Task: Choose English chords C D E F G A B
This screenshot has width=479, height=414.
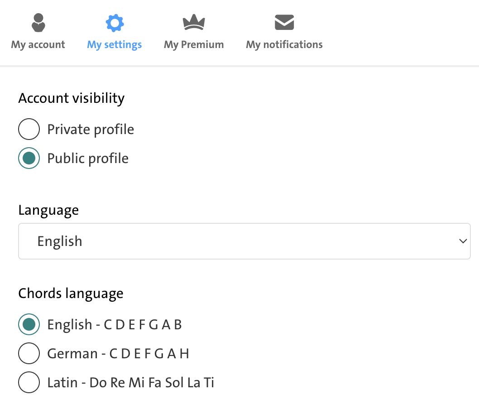Action: pos(29,324)
